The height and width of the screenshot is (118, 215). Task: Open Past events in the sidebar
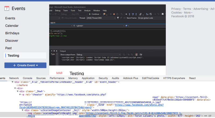coord(8,48)
